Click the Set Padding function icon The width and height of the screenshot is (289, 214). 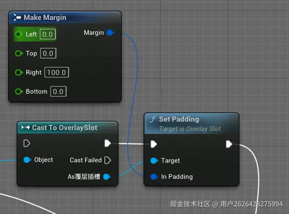(153, 119)
